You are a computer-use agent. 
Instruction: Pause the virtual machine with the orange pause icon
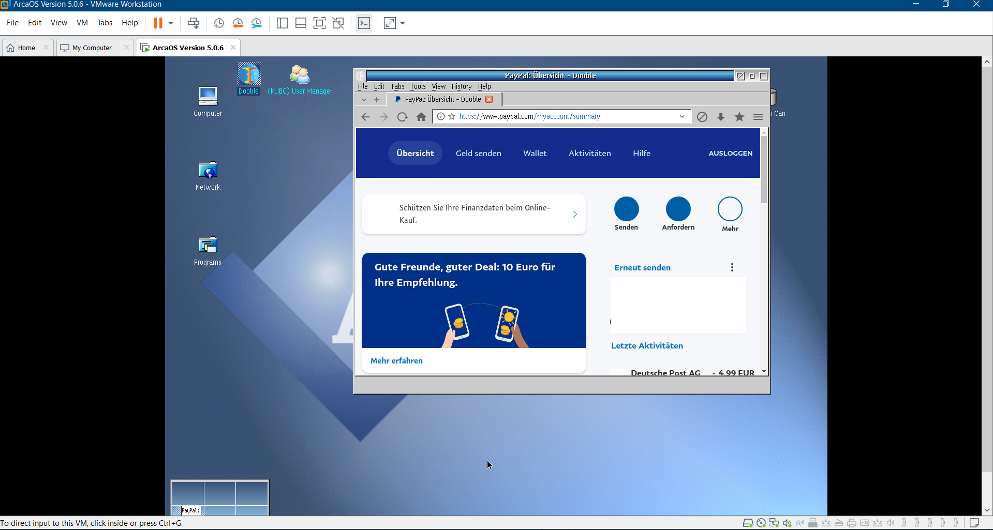tap(158, 23)
